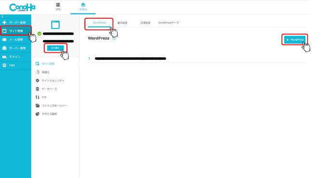Expand the redacted WordPress site row

tap(197, 59)
